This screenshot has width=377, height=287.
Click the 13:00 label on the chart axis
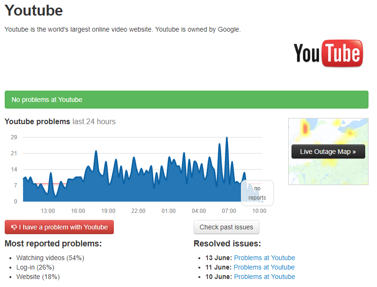pos(48,211)
